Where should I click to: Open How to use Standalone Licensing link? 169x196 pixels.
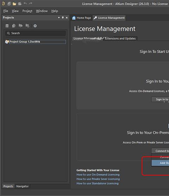click(x=98, y=183)
